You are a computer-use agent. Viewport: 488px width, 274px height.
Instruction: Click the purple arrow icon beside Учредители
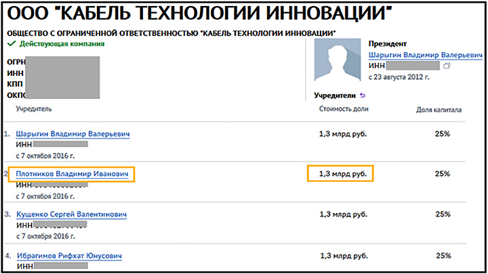(362, 95)
